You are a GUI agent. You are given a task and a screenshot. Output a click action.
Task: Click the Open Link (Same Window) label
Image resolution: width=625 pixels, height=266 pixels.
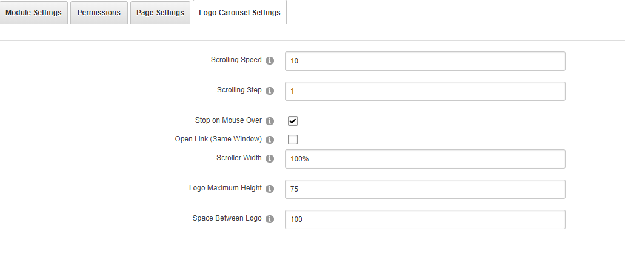tap(218, 139)
